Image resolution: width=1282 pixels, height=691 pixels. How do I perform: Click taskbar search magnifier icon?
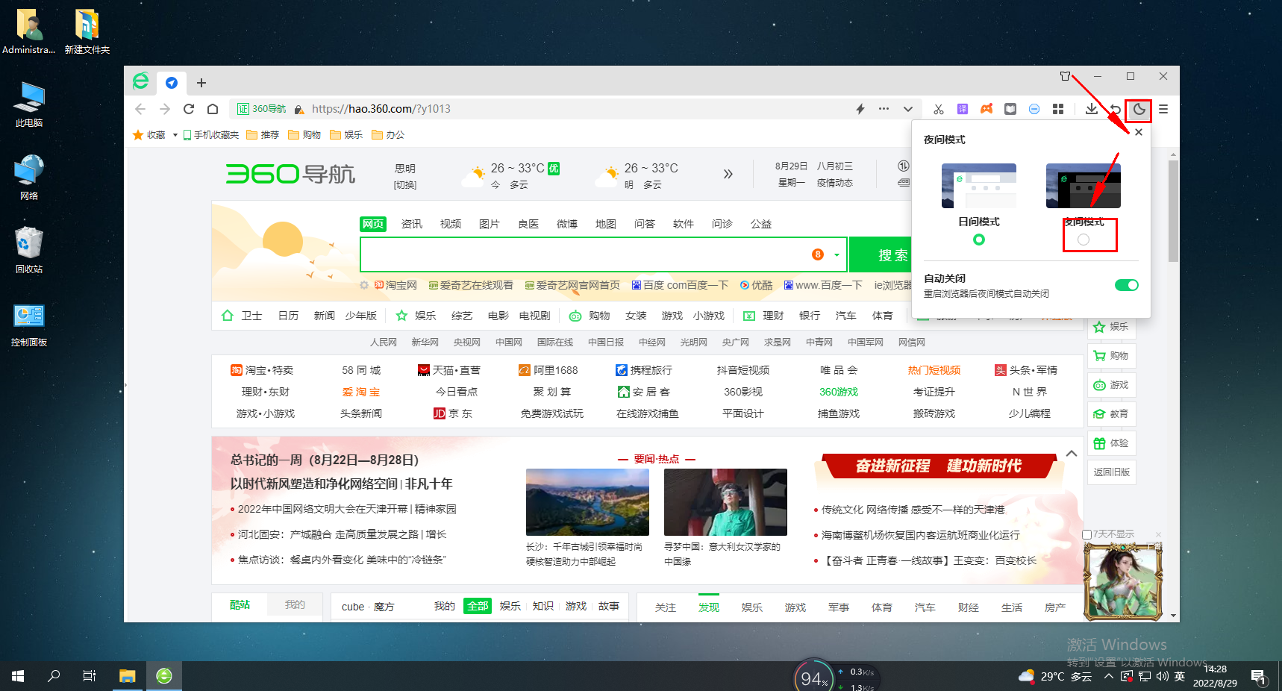pos(54,676)
